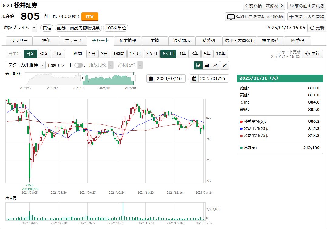The height and width of the screenshot is (229, 327).
Task: Set period to 6ヶ月
Action: click(x=168, y=54)
